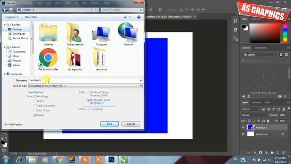The image size is (291, 164).
Task: Switch to the Swatches tab
Action: tap(256, 19)
